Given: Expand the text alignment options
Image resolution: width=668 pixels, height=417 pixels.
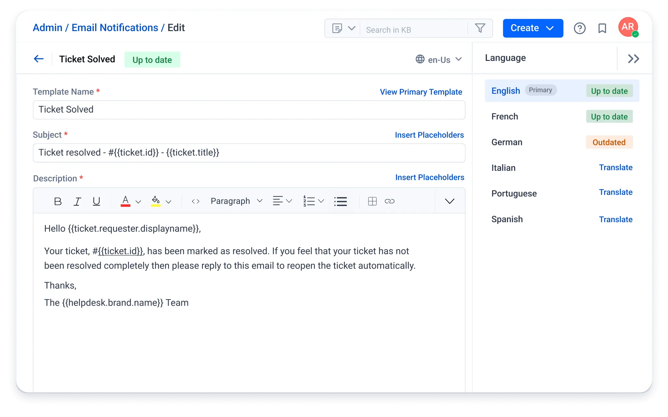Looking at the screenshot, I should pos(282,201).
